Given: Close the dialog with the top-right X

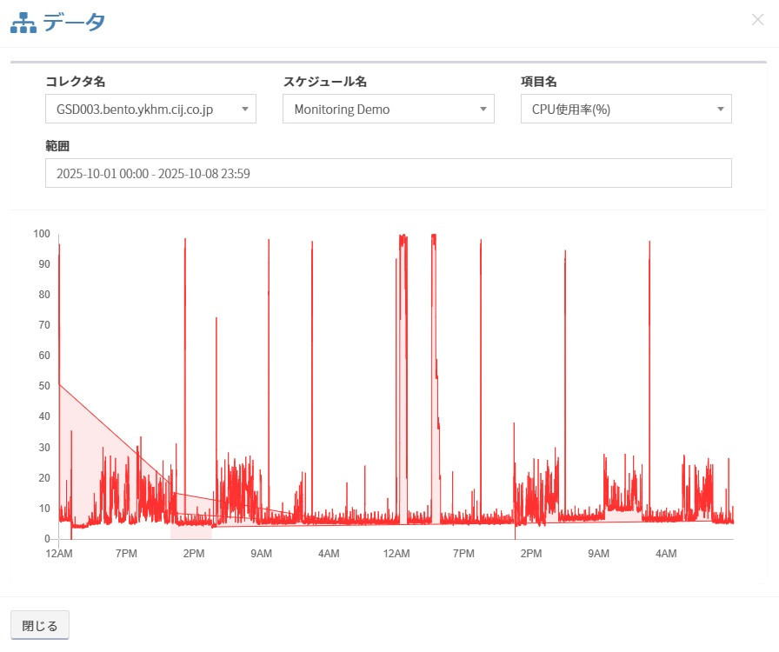Looking at the screenshot, I should click(x=757, y=20).
